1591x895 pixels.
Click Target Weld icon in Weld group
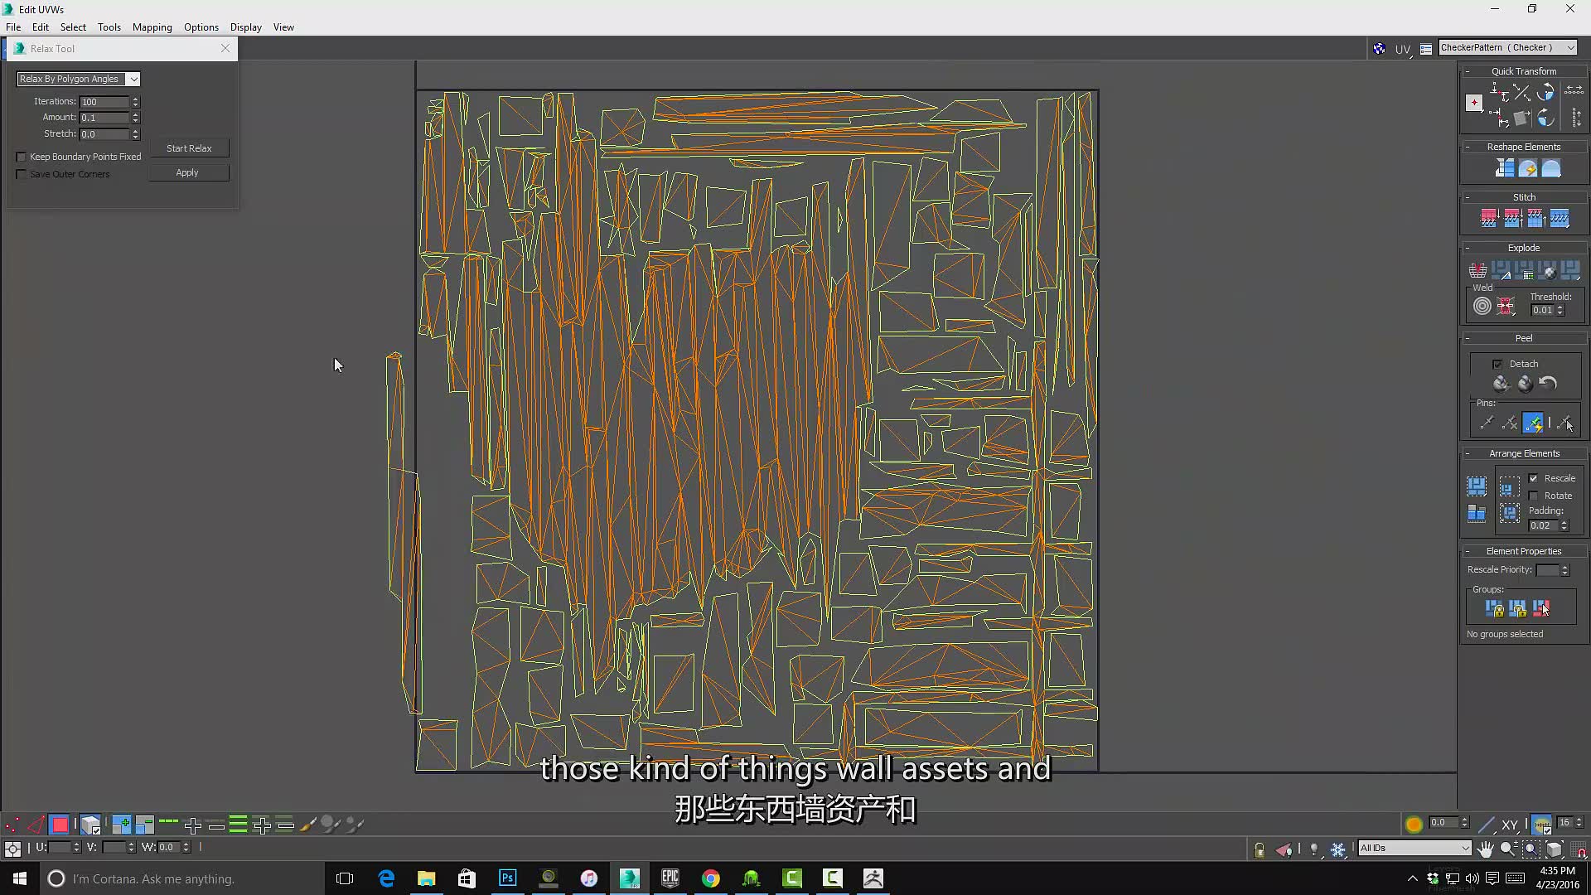[x=1482, y=306]
